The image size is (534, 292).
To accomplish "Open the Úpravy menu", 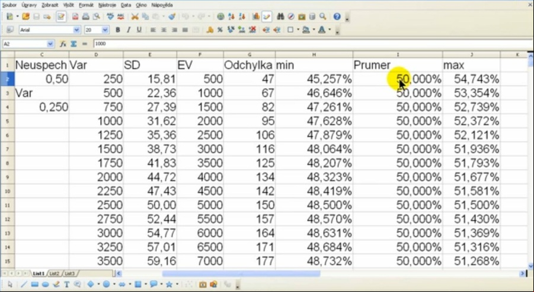I will coord(29,5).
